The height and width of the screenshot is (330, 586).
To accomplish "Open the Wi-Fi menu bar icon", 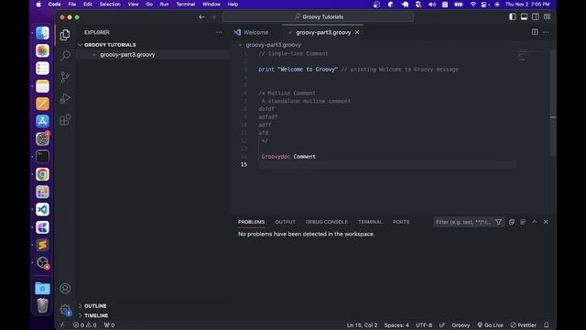I will tap(472, 5).
